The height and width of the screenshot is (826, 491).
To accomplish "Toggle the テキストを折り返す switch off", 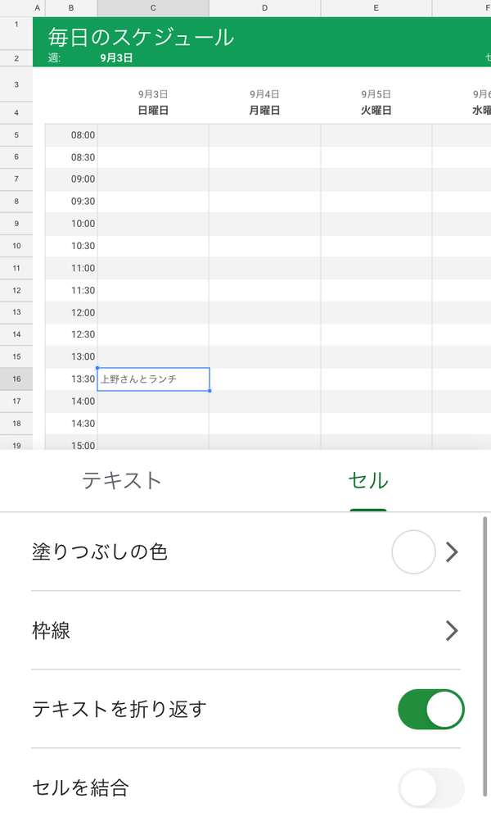I will pos(431,709).
